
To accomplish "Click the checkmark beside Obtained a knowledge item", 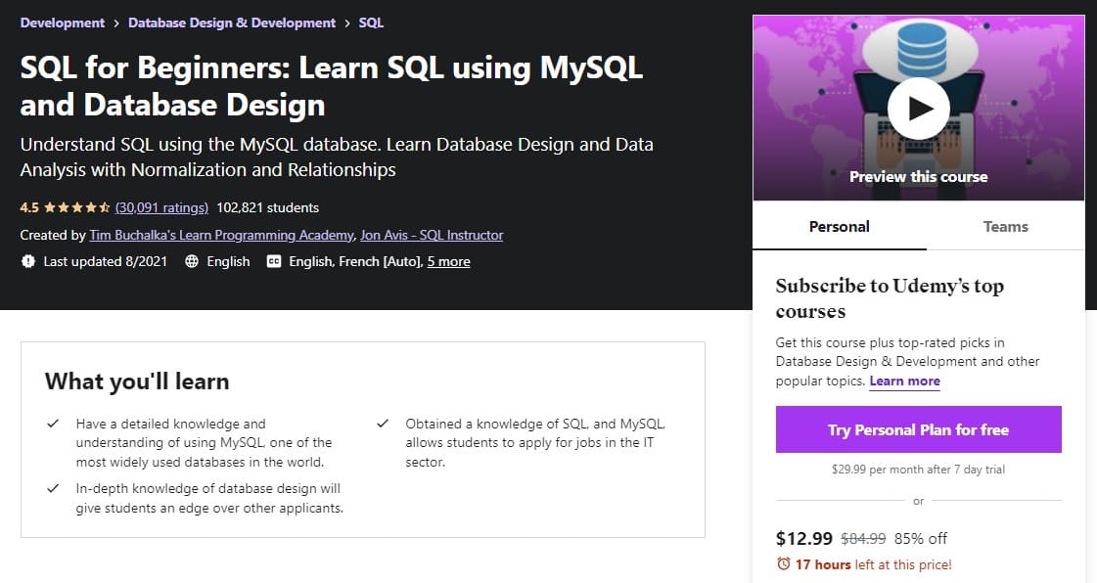I will tap(382, 424).
